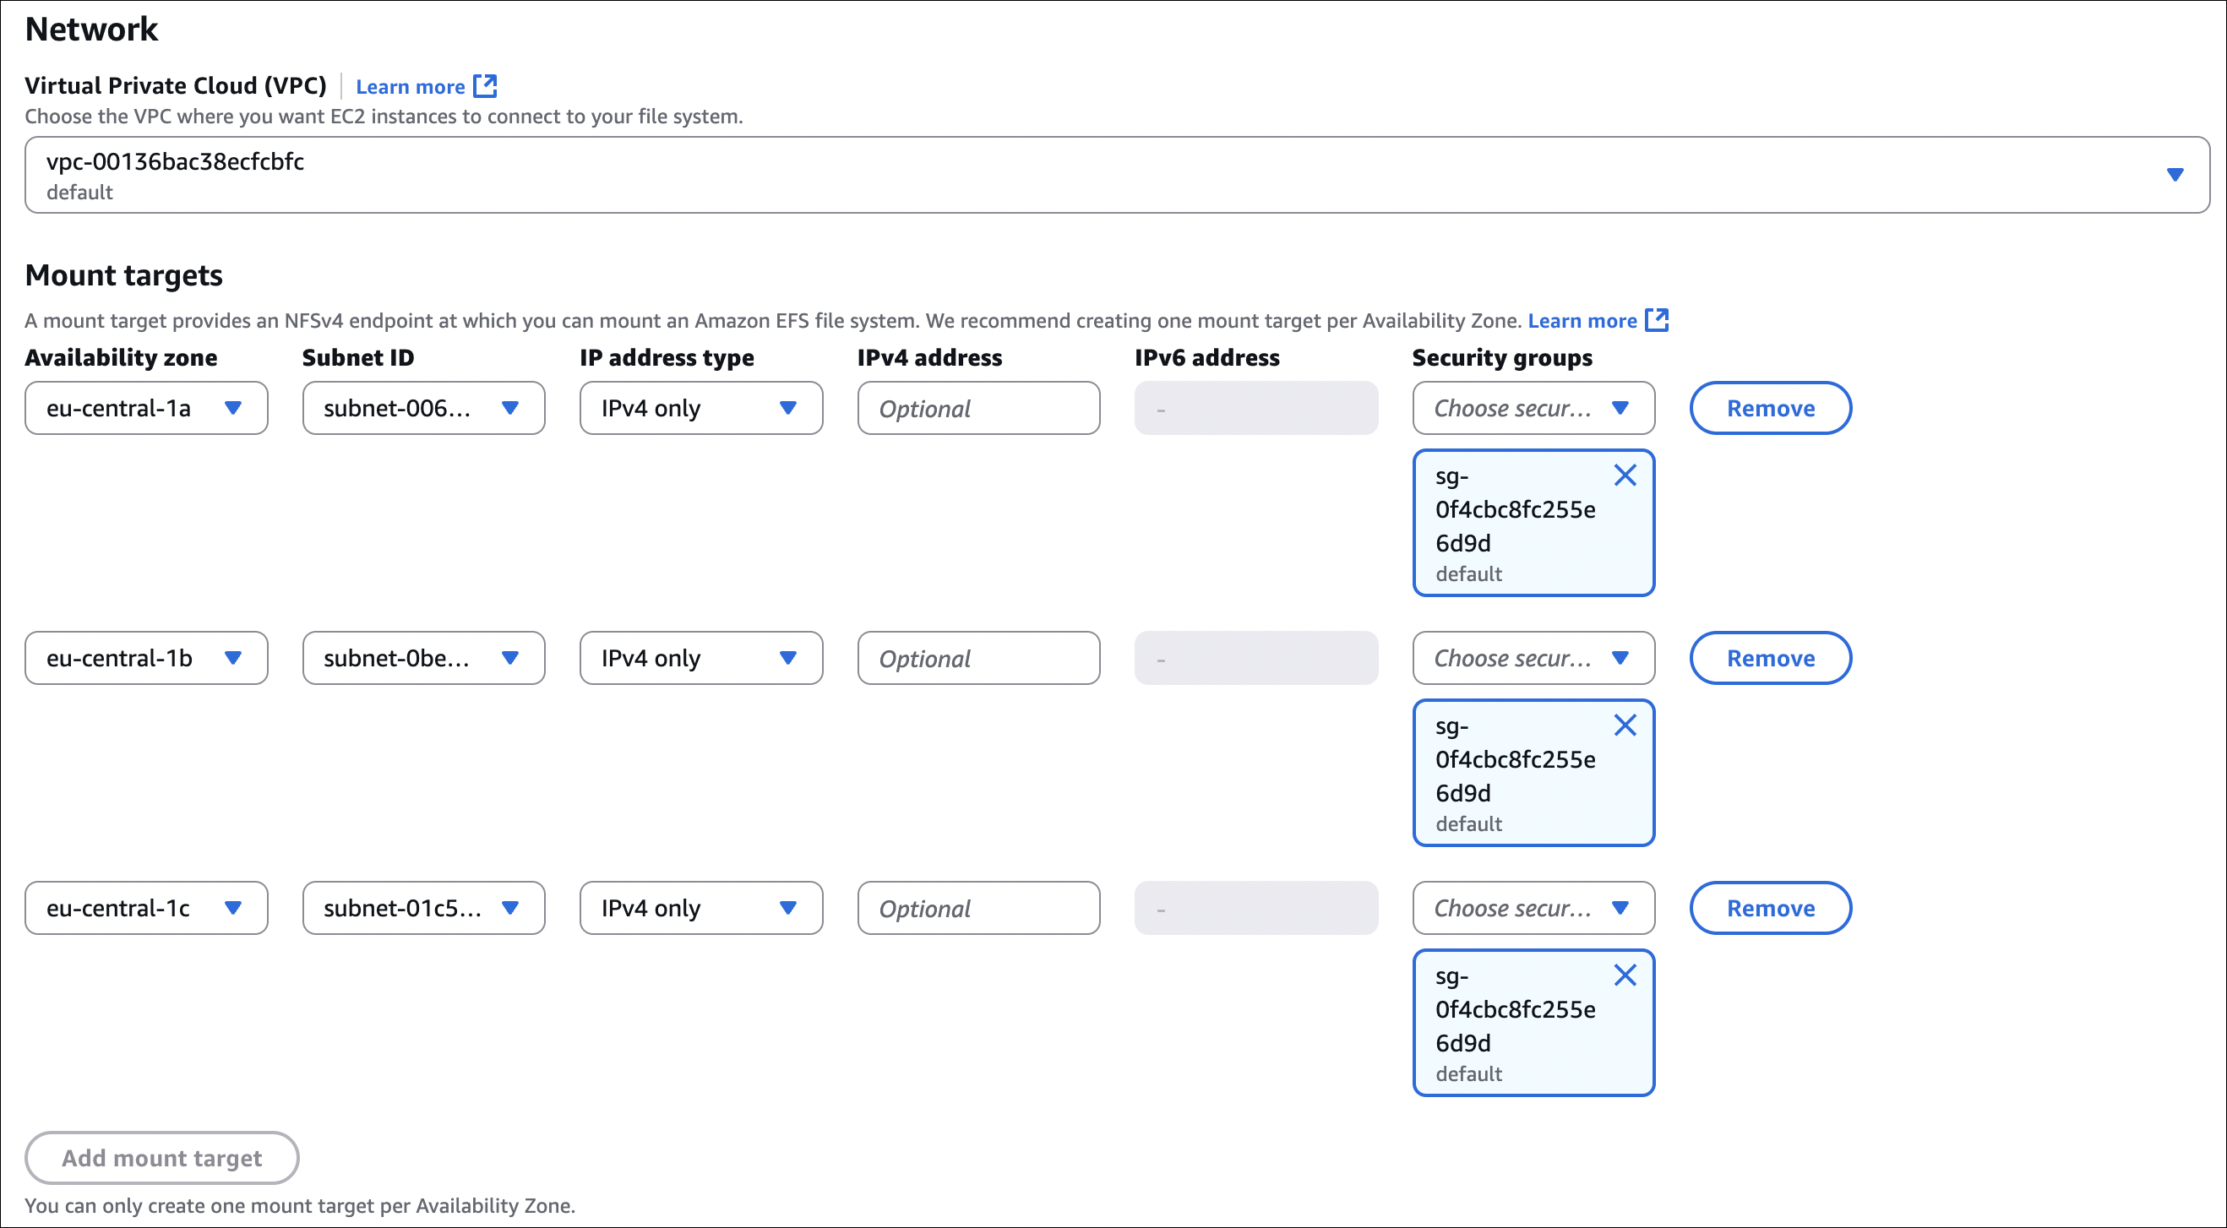Open eu-central-1a availability zone dropdown
The image size is (2227, 1228).
pyautogui.click(x=145, y=408)
